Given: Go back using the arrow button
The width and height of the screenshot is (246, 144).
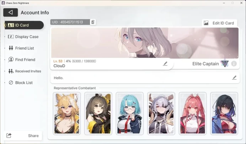Looking at the screenshot, I should 11,12.
